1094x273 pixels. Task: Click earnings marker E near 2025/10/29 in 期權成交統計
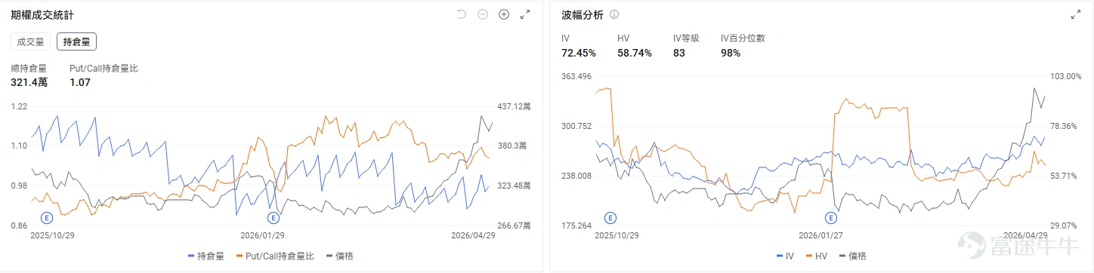coord(46,218)
